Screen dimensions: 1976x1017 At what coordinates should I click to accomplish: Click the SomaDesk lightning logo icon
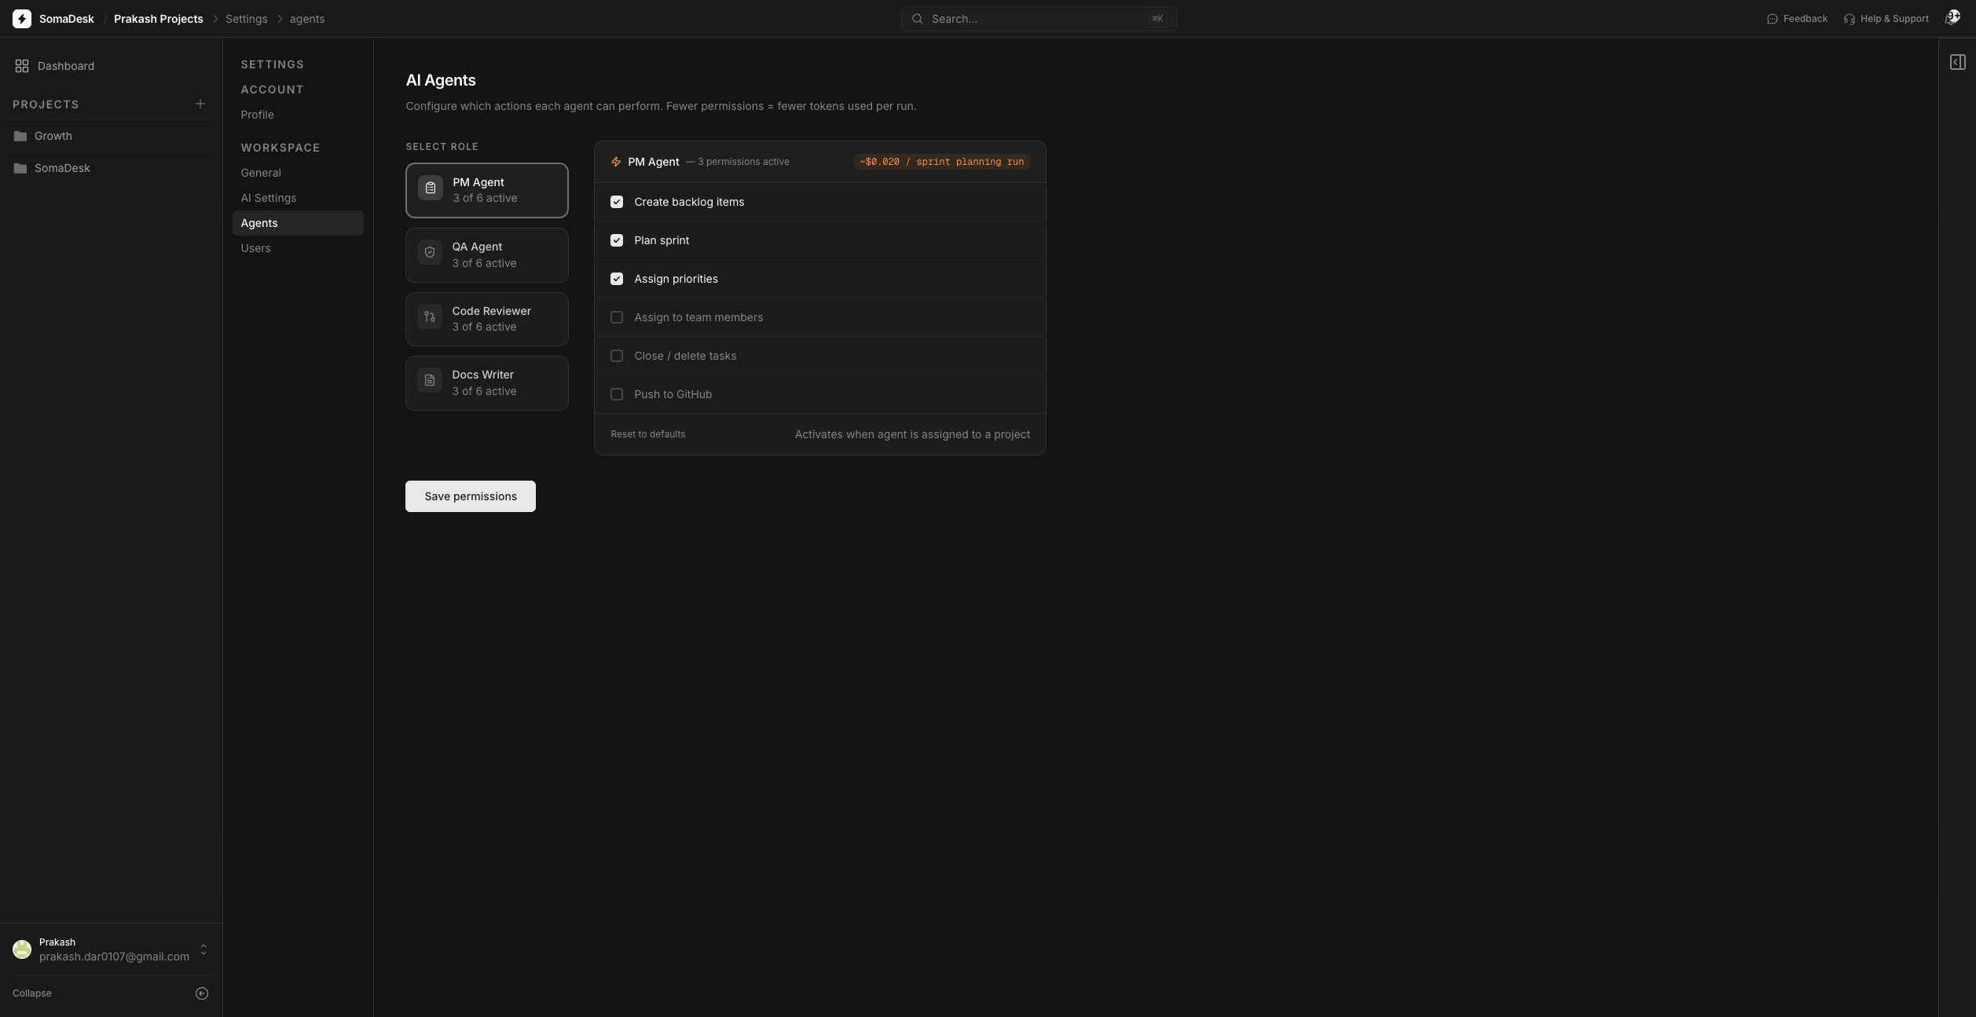pyautogui.click(x=22, y=19)
